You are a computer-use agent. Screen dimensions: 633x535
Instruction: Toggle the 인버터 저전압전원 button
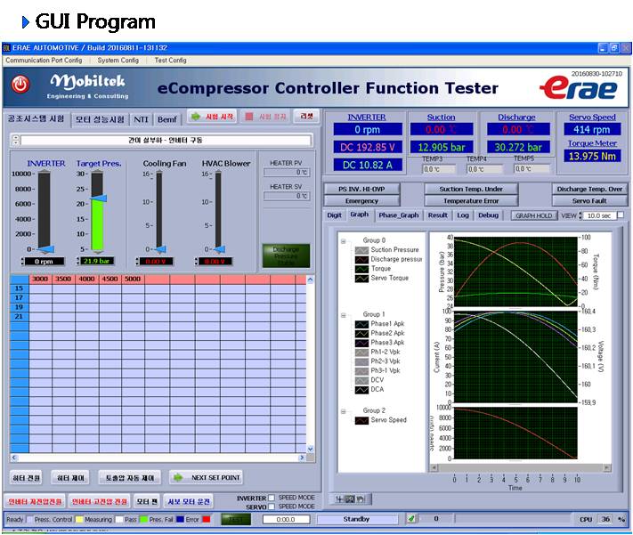[x=35, y=501]
